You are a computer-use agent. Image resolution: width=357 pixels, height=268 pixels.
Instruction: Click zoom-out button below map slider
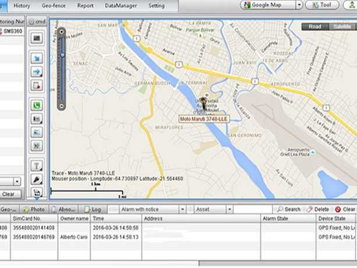pyautogui.click(x=62, y=106)
